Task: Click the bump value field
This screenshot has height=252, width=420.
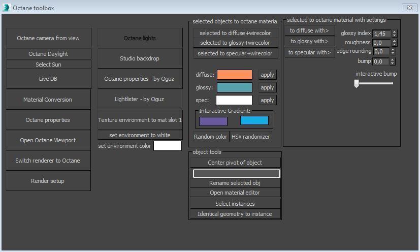Action: (381, 61)
